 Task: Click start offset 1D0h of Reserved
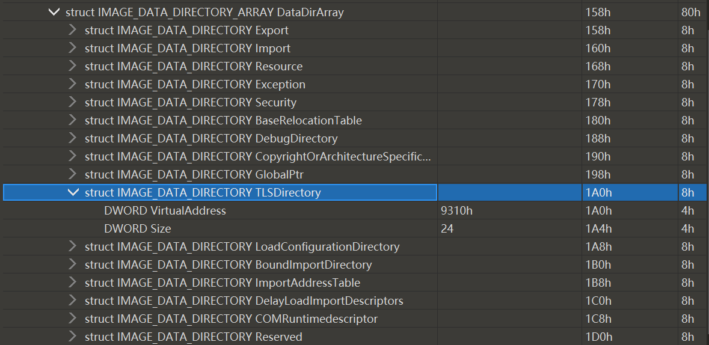click(599, 337)
